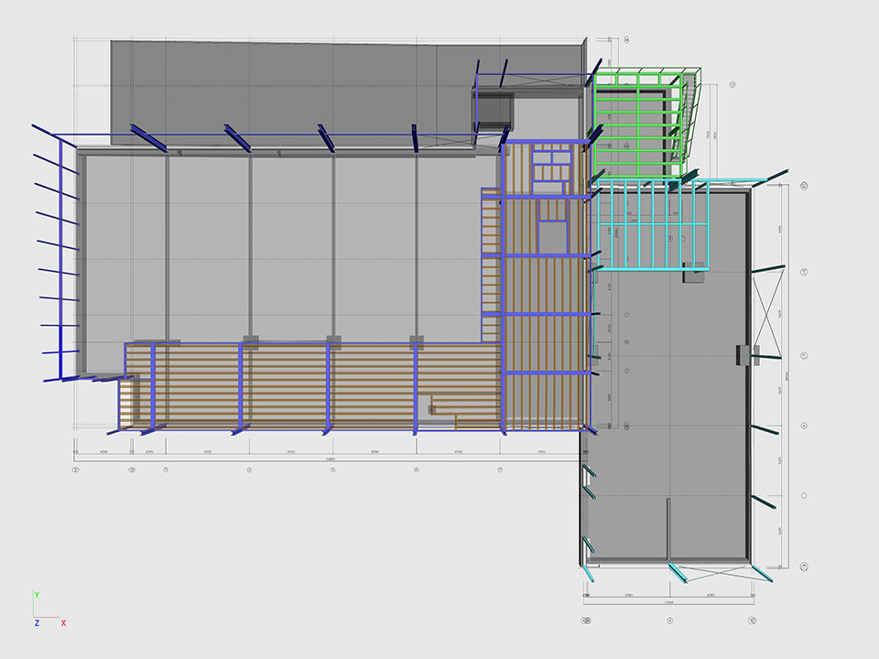Click the dark rectangular shaft in the roof
The height and width of the screenshot is (659, 879).
pos(493,108)
